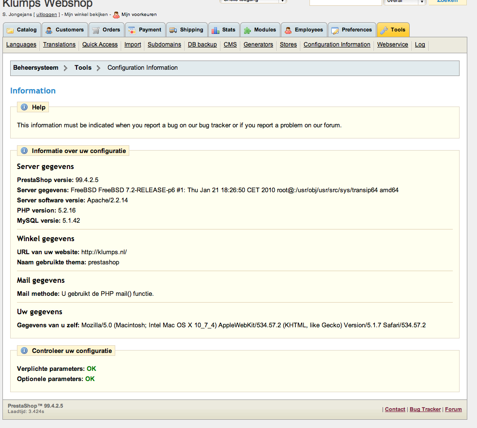This screenshot has height=428, width=477.
Task: Click the Stats bar chart icon
Action: pos(215,30)
